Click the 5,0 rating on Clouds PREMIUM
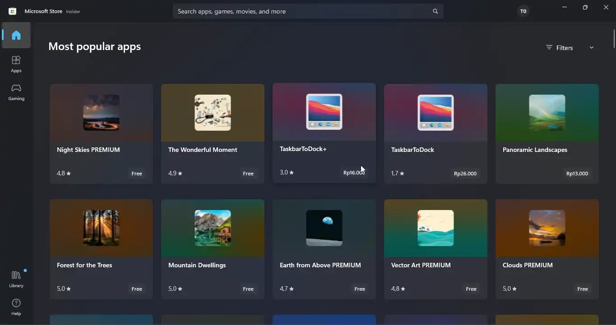The width and height of the screenshot is (616, 325). [x=509, y=289]
